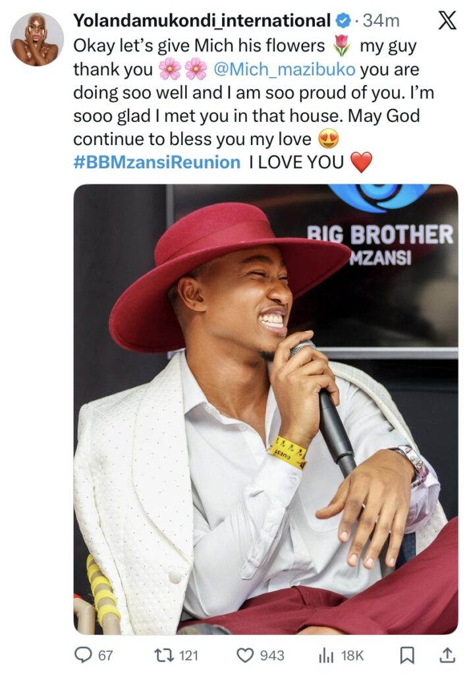Enlarge the photo of man in red hat
469x675 pixels.
[265, 409]
